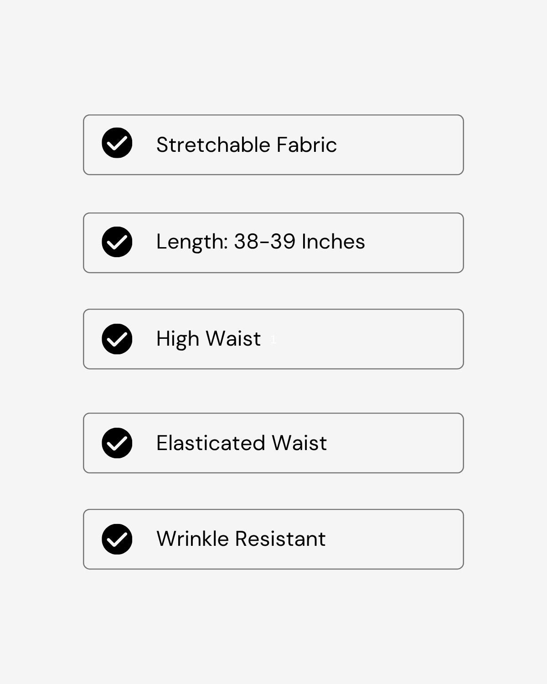Click the word "Elasticated" in fourth box
Viewport: 547px width, 684px height.
coord(211,443)
